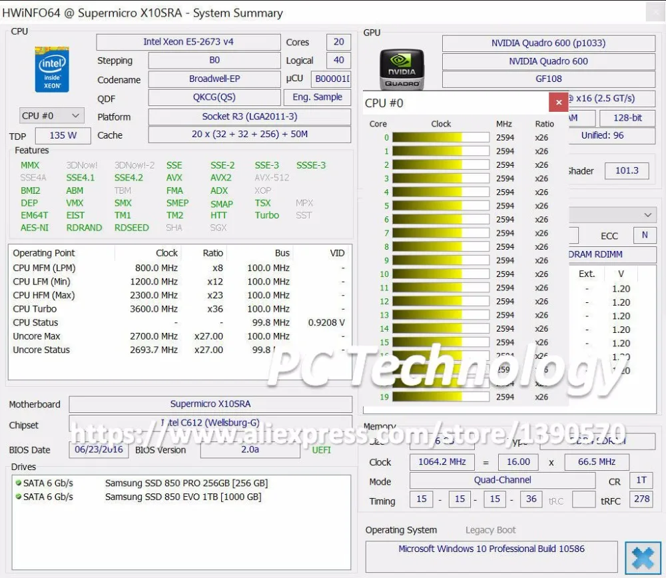
Task: Click Core 10 clock bar
Action: tap(440, 274)
